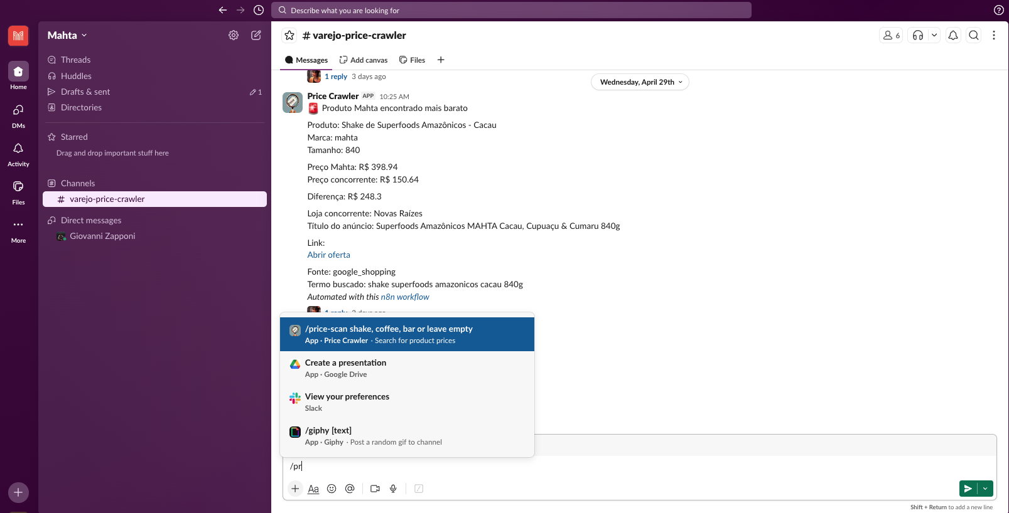Open workspace settings gear icon

[x=234, y=35]
